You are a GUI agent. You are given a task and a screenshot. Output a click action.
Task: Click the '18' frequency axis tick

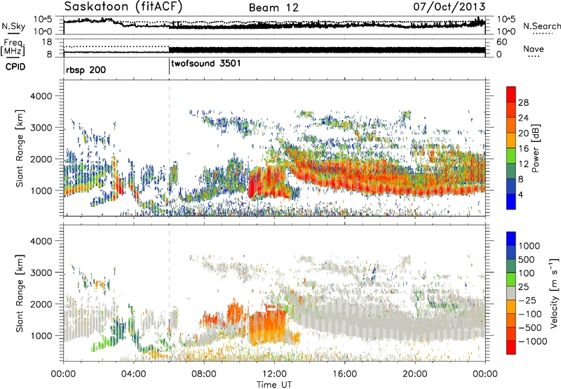click(47, 42)
